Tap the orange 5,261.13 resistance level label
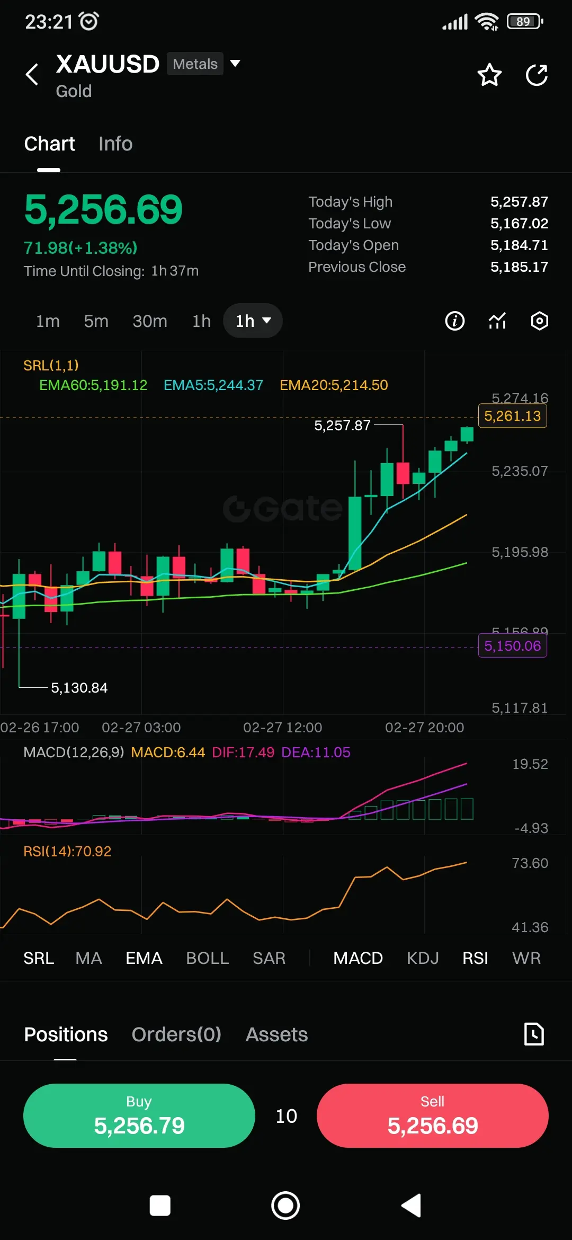Screen dimensions: 572x1240 point(513,416)
